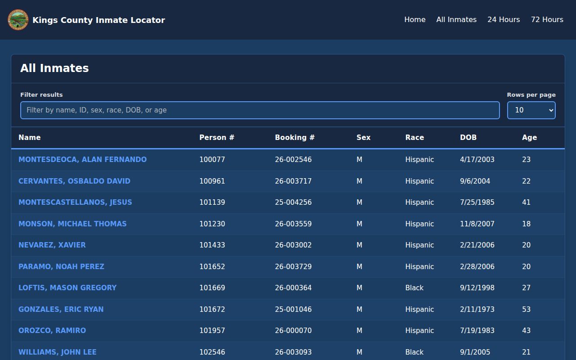This screenshot has width=576, height=360.
Task: Select booking number 25-004256
Action: coord(293,202)
